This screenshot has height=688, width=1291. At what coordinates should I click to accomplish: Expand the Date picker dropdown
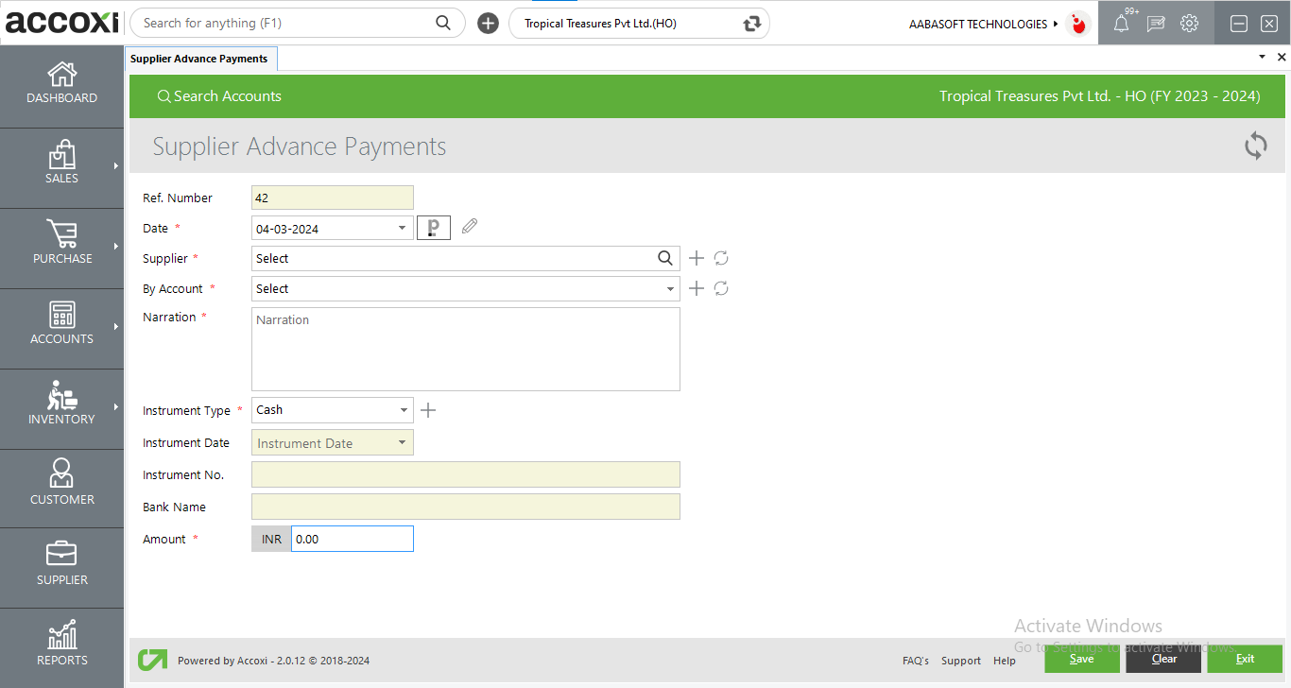click(402, 227)
